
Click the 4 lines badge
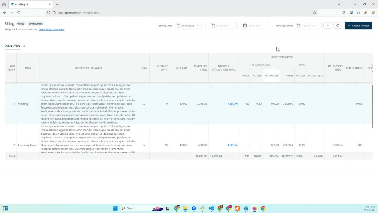click(21, 23)
